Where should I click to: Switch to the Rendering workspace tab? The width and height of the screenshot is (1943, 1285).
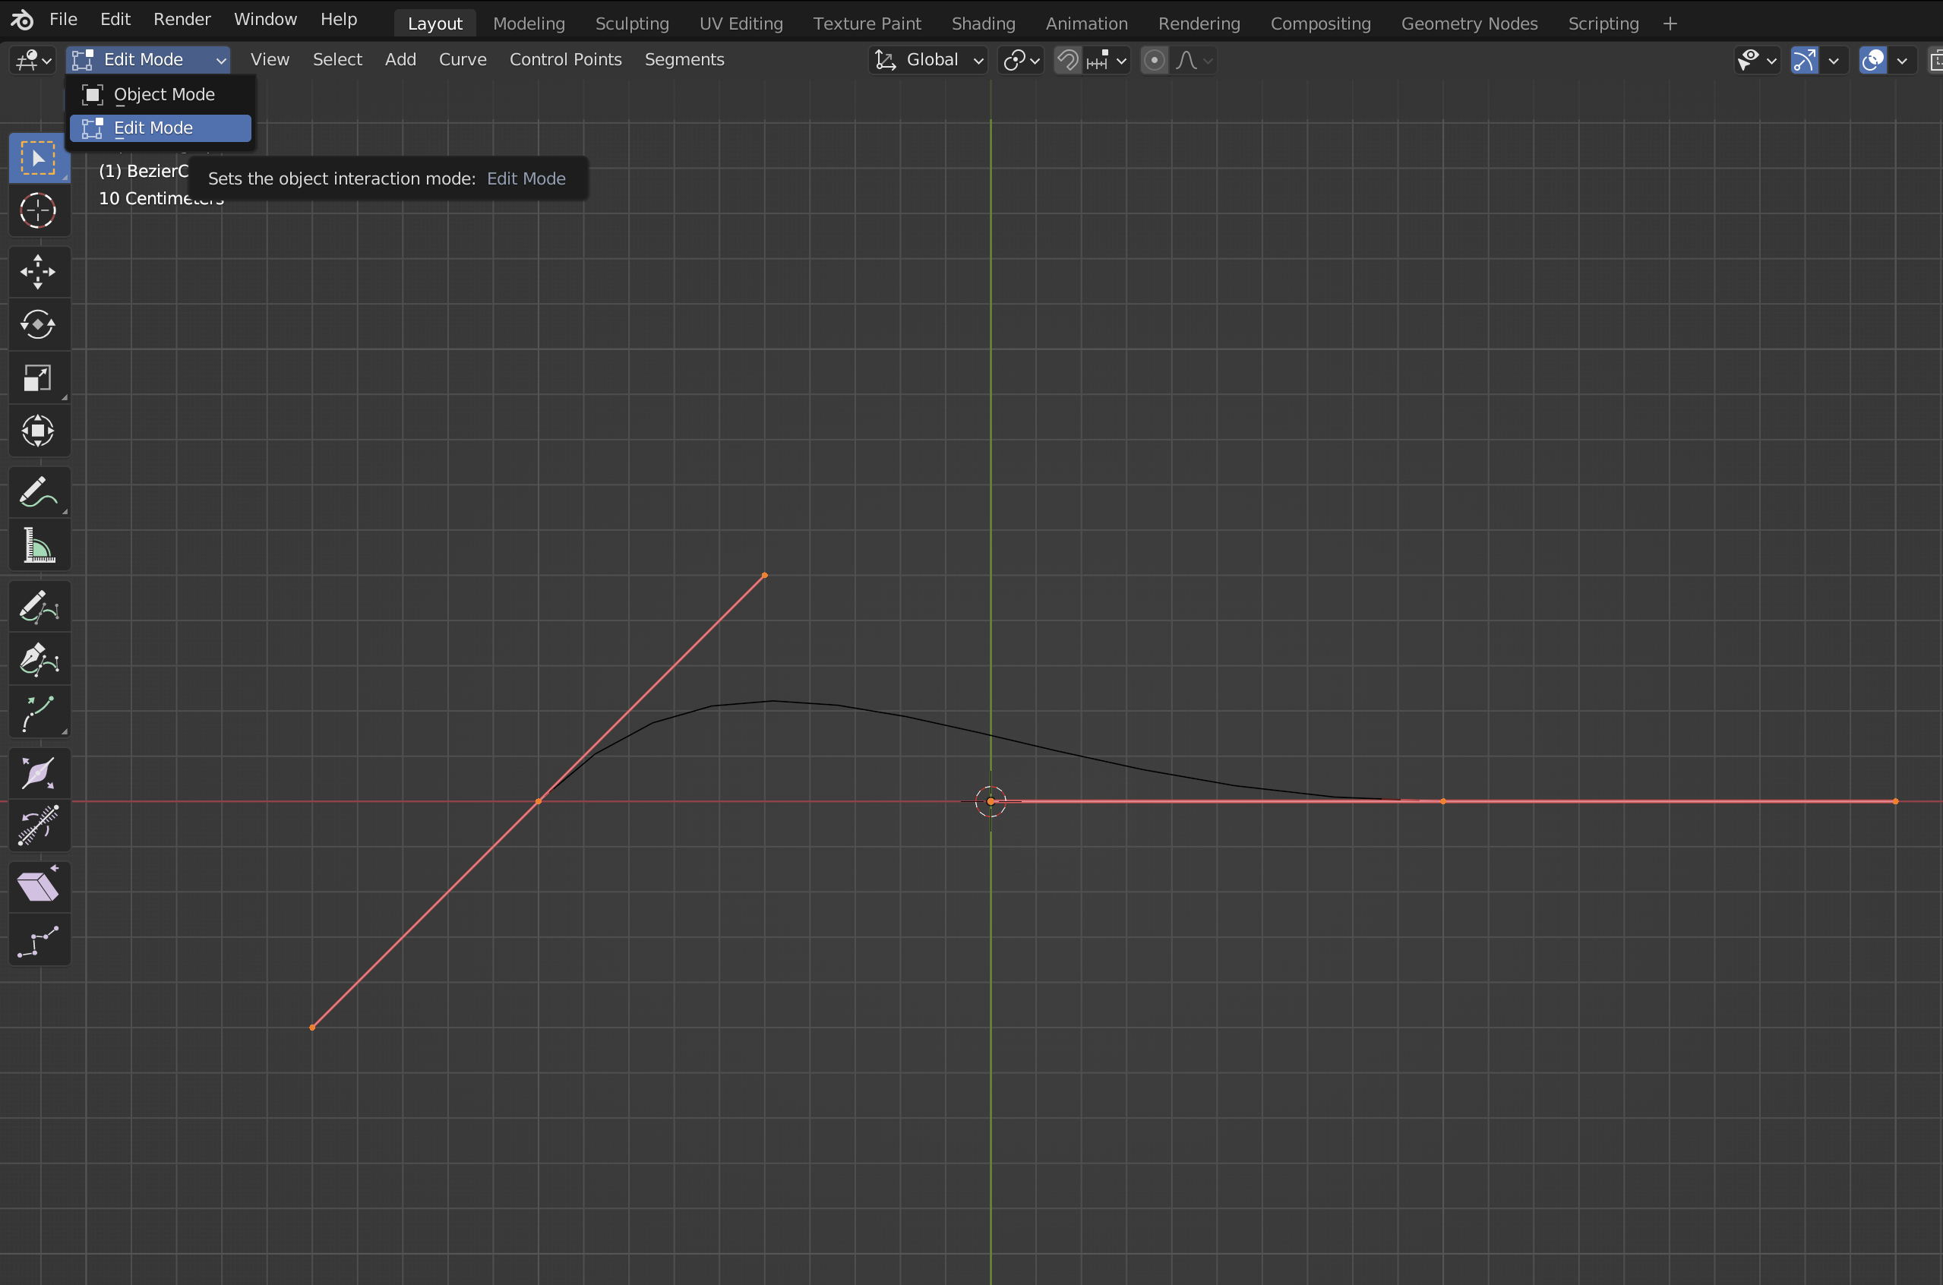click(1199, 24)
